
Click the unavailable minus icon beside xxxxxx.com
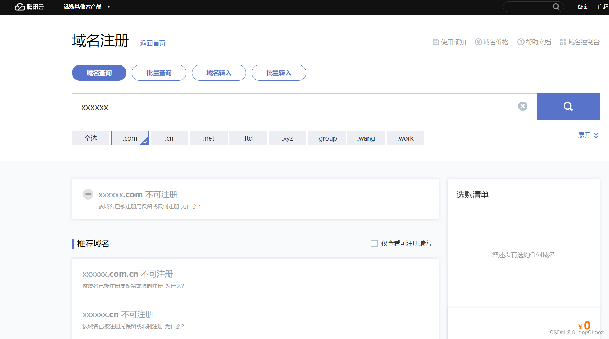(x=88, y=194)
